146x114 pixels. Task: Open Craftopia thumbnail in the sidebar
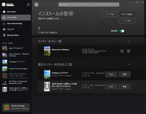tap(5, 62)
